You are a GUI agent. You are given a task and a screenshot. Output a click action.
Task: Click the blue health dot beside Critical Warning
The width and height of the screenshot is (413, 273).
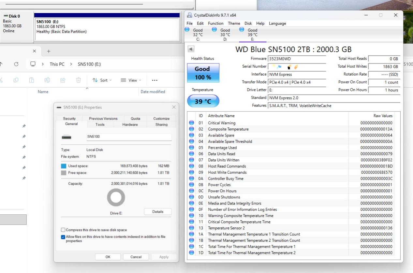[192, 123]
